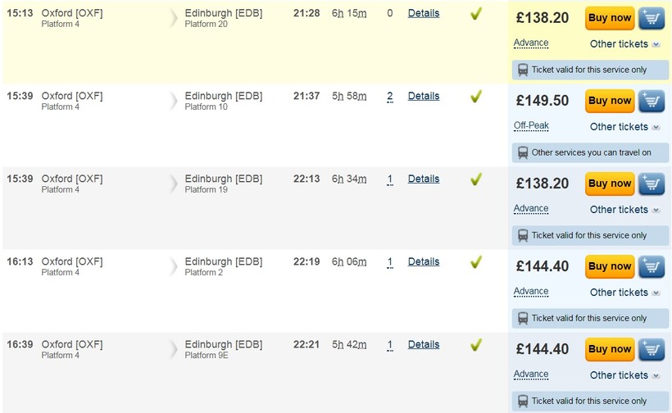
Task: Click the 1 change link on 16:13 journey
Action: (390, 262)
